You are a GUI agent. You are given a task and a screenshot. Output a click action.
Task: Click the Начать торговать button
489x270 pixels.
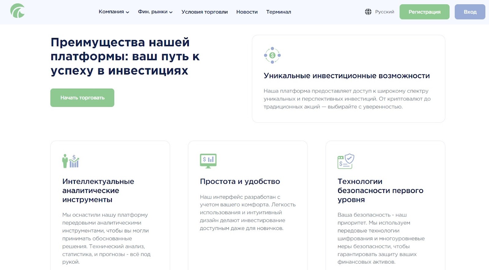82,98
